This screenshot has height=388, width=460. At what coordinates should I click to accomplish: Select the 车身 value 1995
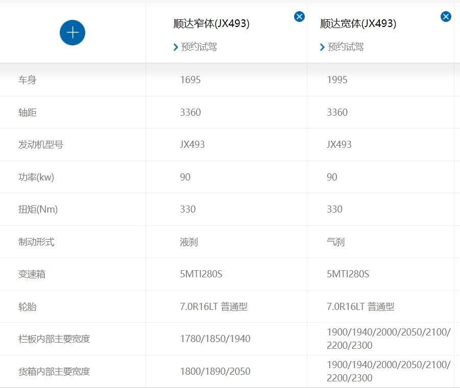click(x=337, y=80)
